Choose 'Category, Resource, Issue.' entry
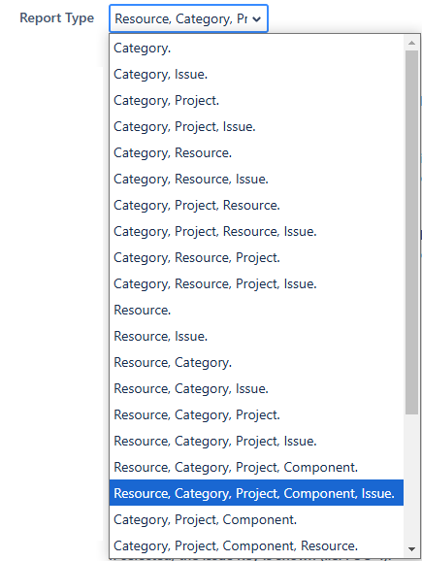This screenshot has height=561, width=422. pyautogui.click(x=256, y=179)
